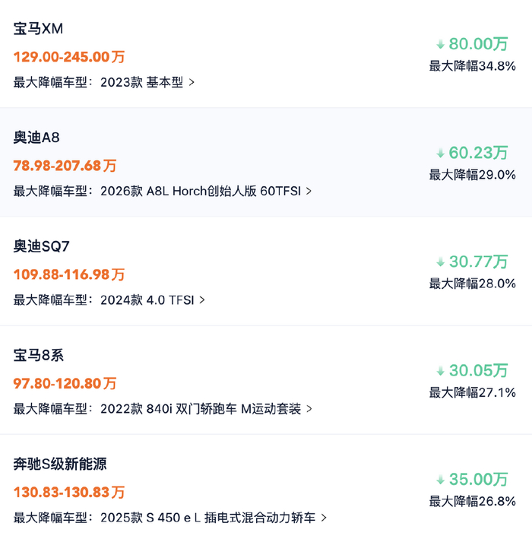
Task: Open chevron after 2024款 4.0 TFSI
Action: [x=202, y=300]
